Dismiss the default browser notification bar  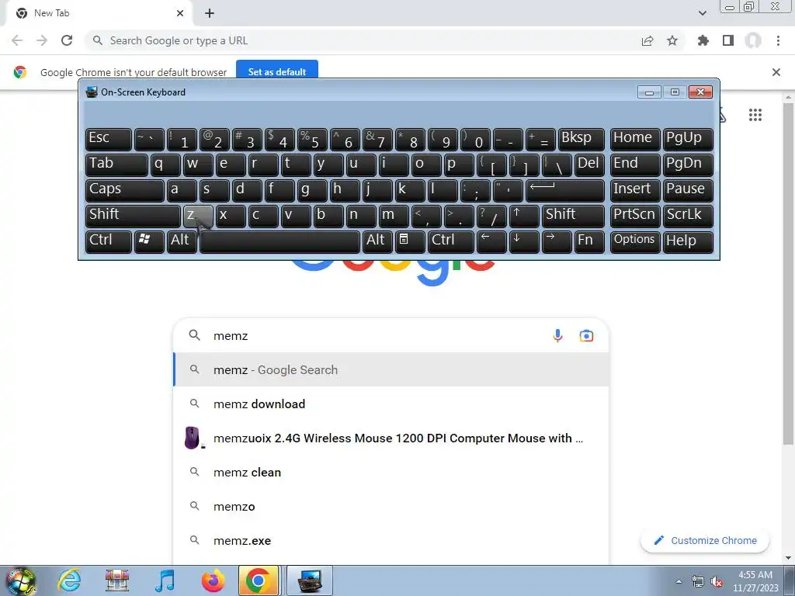(776, 72)
